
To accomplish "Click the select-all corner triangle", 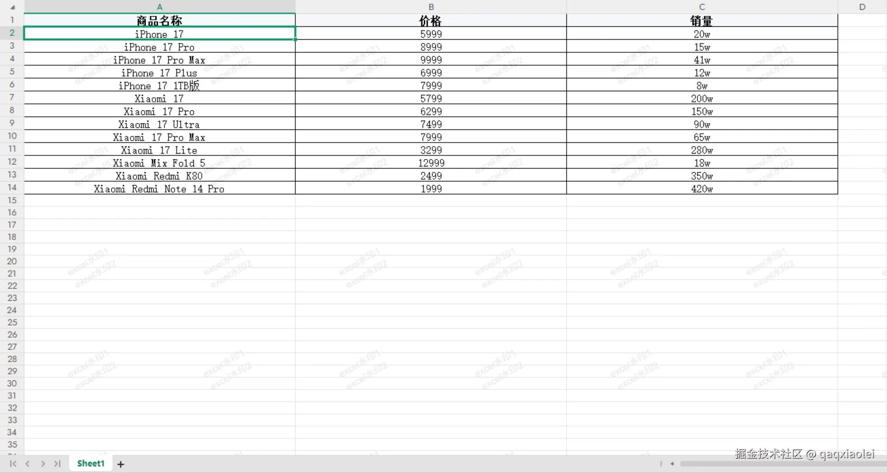I will (13, 7).
